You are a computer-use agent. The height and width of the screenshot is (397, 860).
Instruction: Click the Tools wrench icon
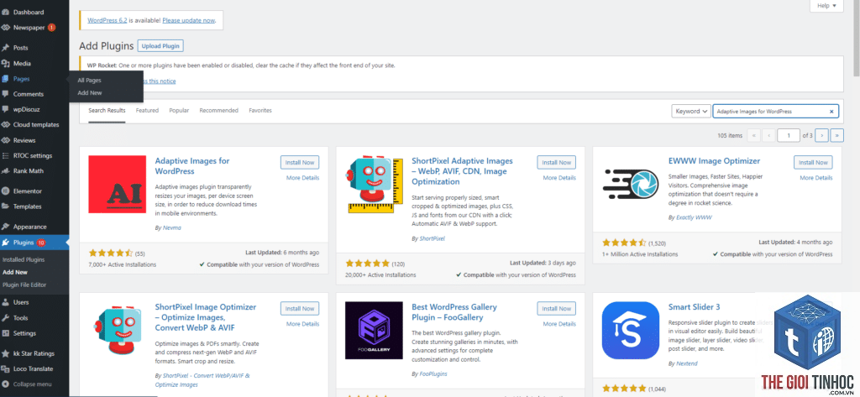pos(6,317)
